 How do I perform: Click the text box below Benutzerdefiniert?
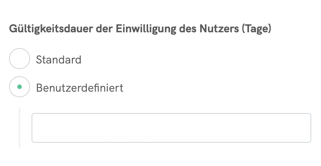(x=171, y=128)
